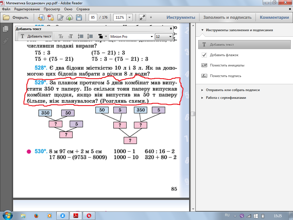Increase line spacing in the Add Text toolbar
The image size is (293, 220).
coord(90,36)
